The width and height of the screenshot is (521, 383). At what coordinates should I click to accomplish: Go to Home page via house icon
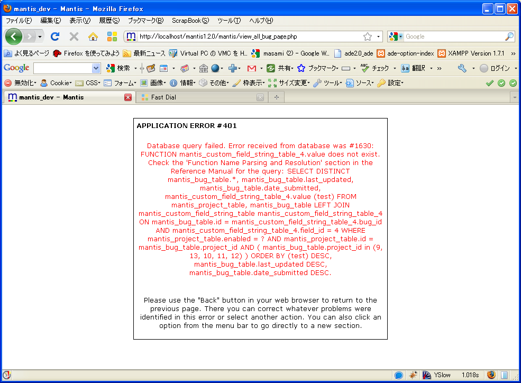[93, 37]
